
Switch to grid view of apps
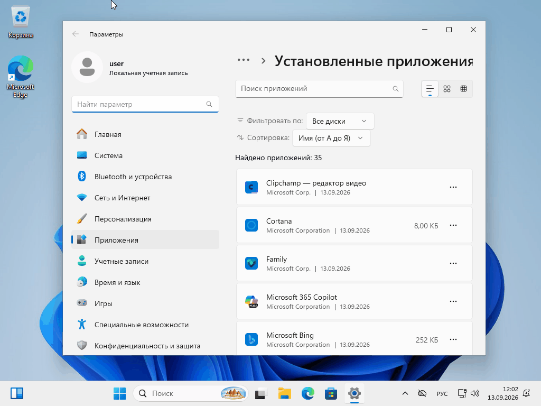[447, 89]
